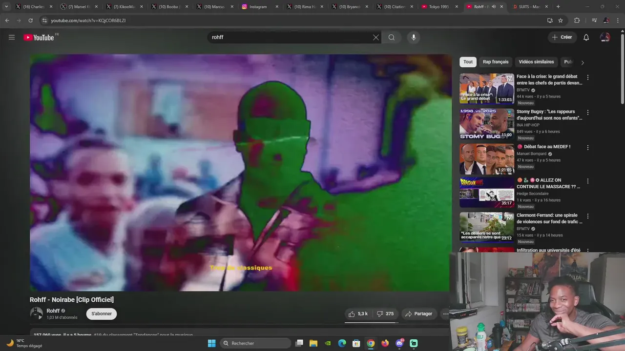
Task: Open the notifications bell
Action: point(586,38)
